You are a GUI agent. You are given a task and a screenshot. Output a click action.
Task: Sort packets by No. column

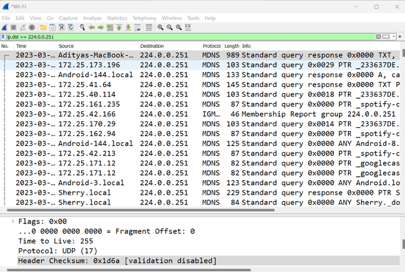pyautogui.click(x=7, y=46)
